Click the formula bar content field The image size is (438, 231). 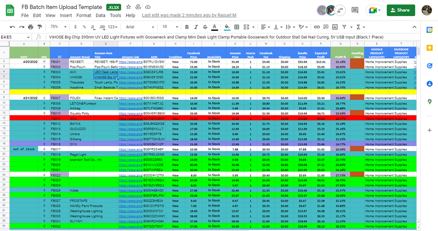pos(232,37)
